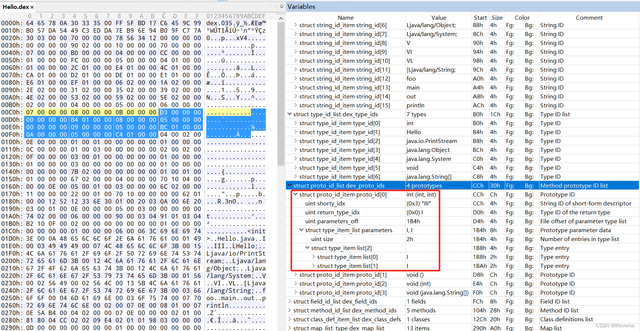
Task: Select string_id[13] main row
Action: tap(463, 87)
